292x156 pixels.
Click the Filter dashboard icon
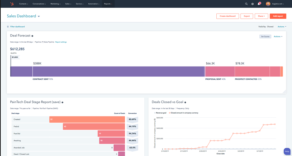click(8, 27)
